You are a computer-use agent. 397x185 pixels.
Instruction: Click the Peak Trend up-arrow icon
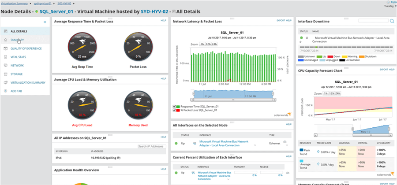tap(318, 152)
